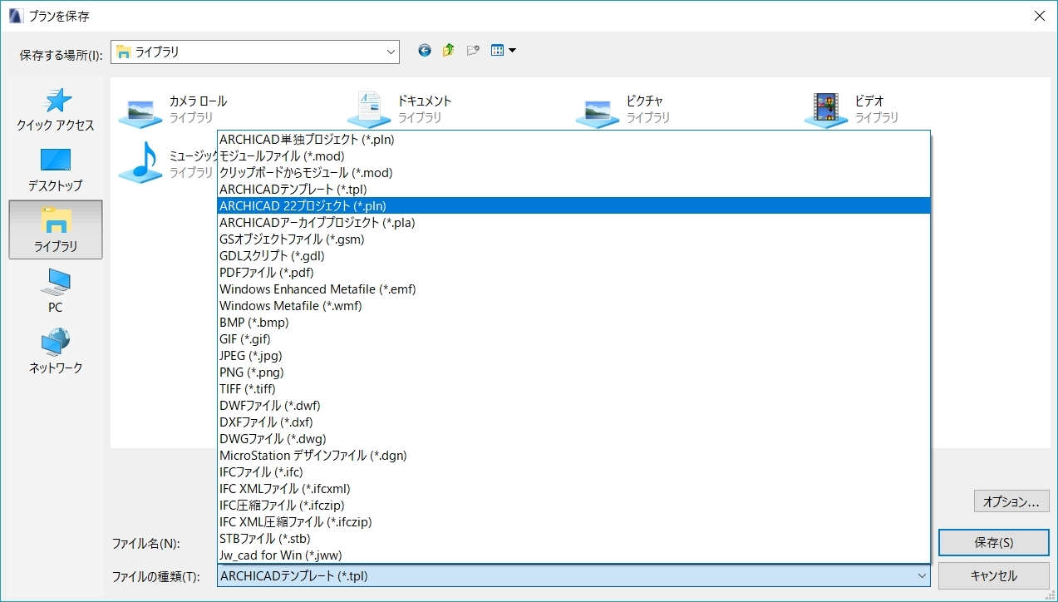Choose PDFファイル (*.pdf) file type
This screenshot has height=602, width=1058.
point(573,273)
